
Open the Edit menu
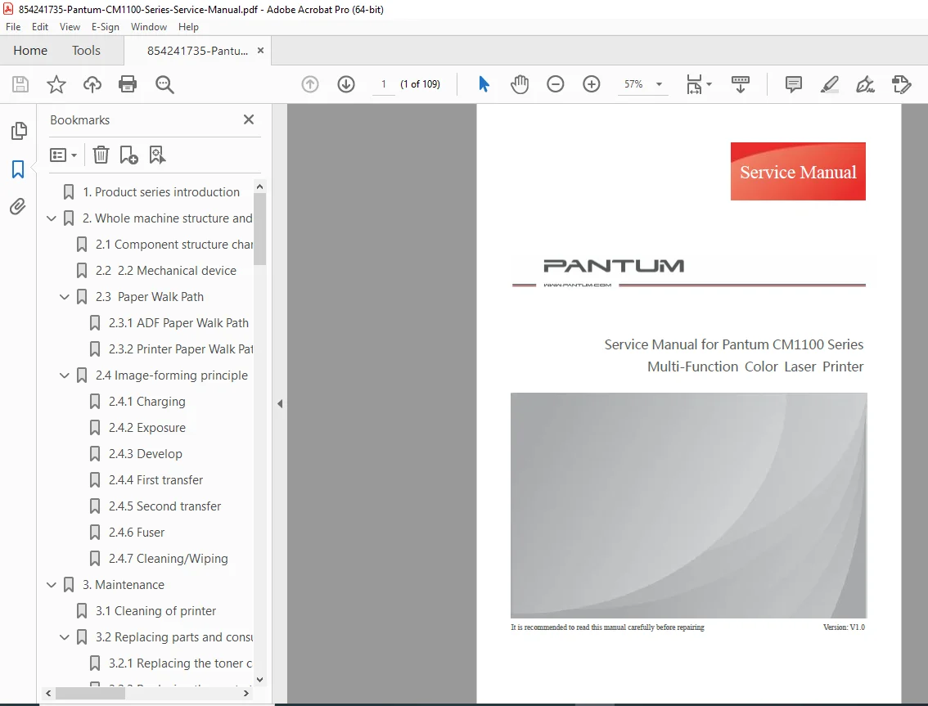point(40,27)
